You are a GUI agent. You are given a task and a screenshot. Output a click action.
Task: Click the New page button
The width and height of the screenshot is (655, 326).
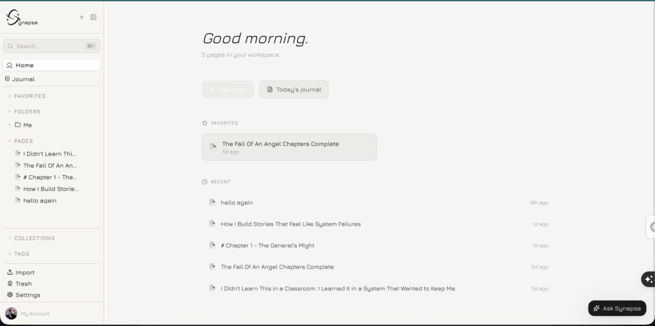[228, 89]
